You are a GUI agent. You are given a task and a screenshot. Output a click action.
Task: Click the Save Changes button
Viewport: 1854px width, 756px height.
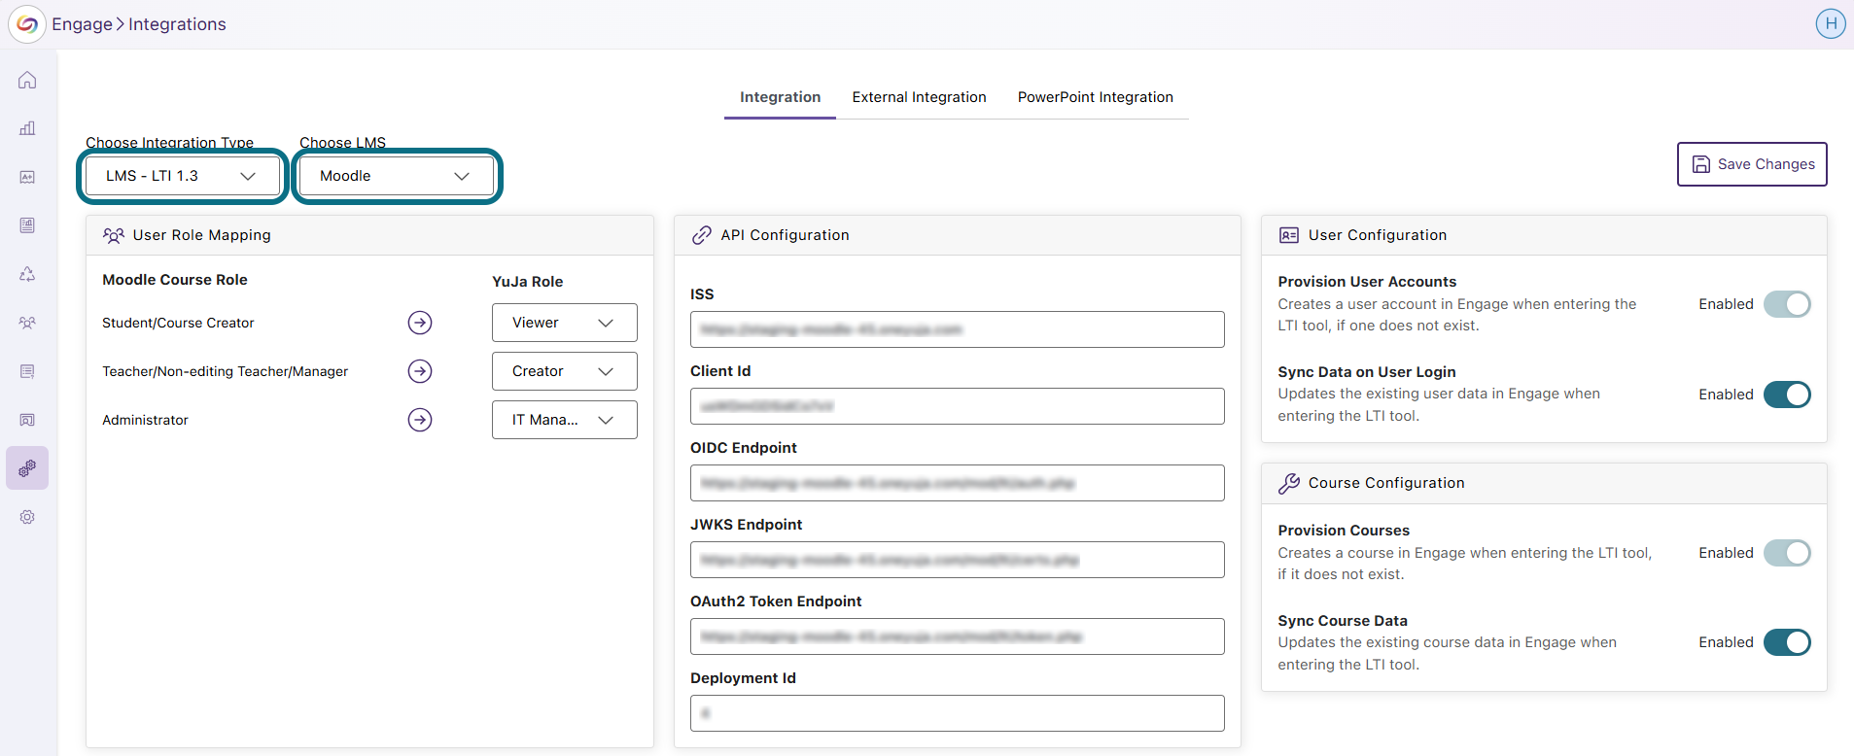point(1752,164)
